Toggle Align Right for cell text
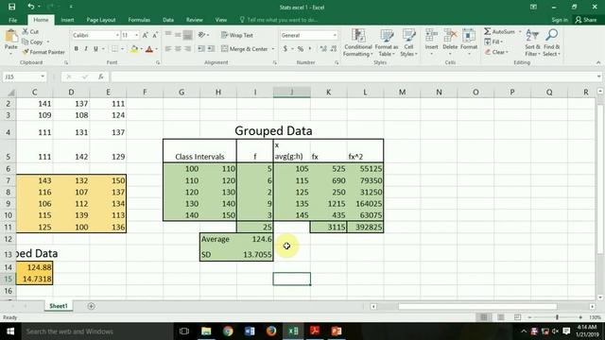Viewport: 605px width, 340px height. coord(187,49)
